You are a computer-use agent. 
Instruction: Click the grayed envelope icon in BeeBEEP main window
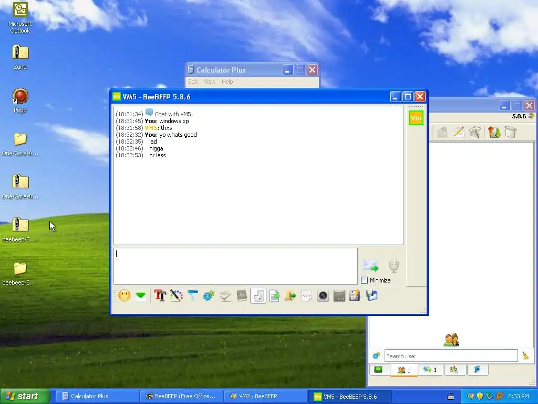(442, 132)
